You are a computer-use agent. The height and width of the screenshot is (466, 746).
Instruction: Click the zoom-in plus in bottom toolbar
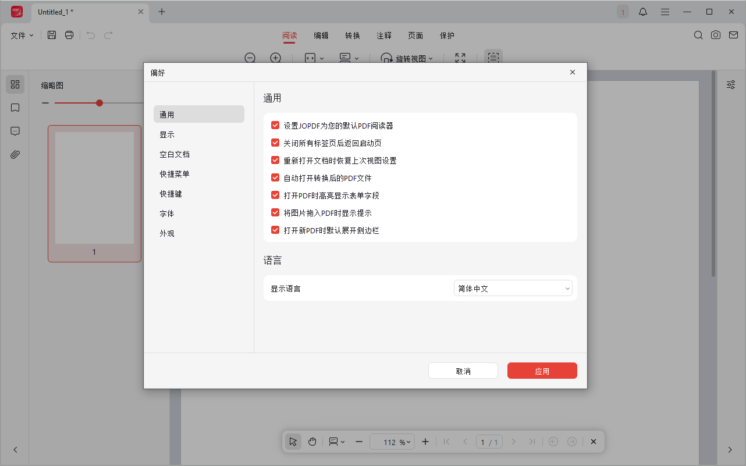tap(425, 442)
